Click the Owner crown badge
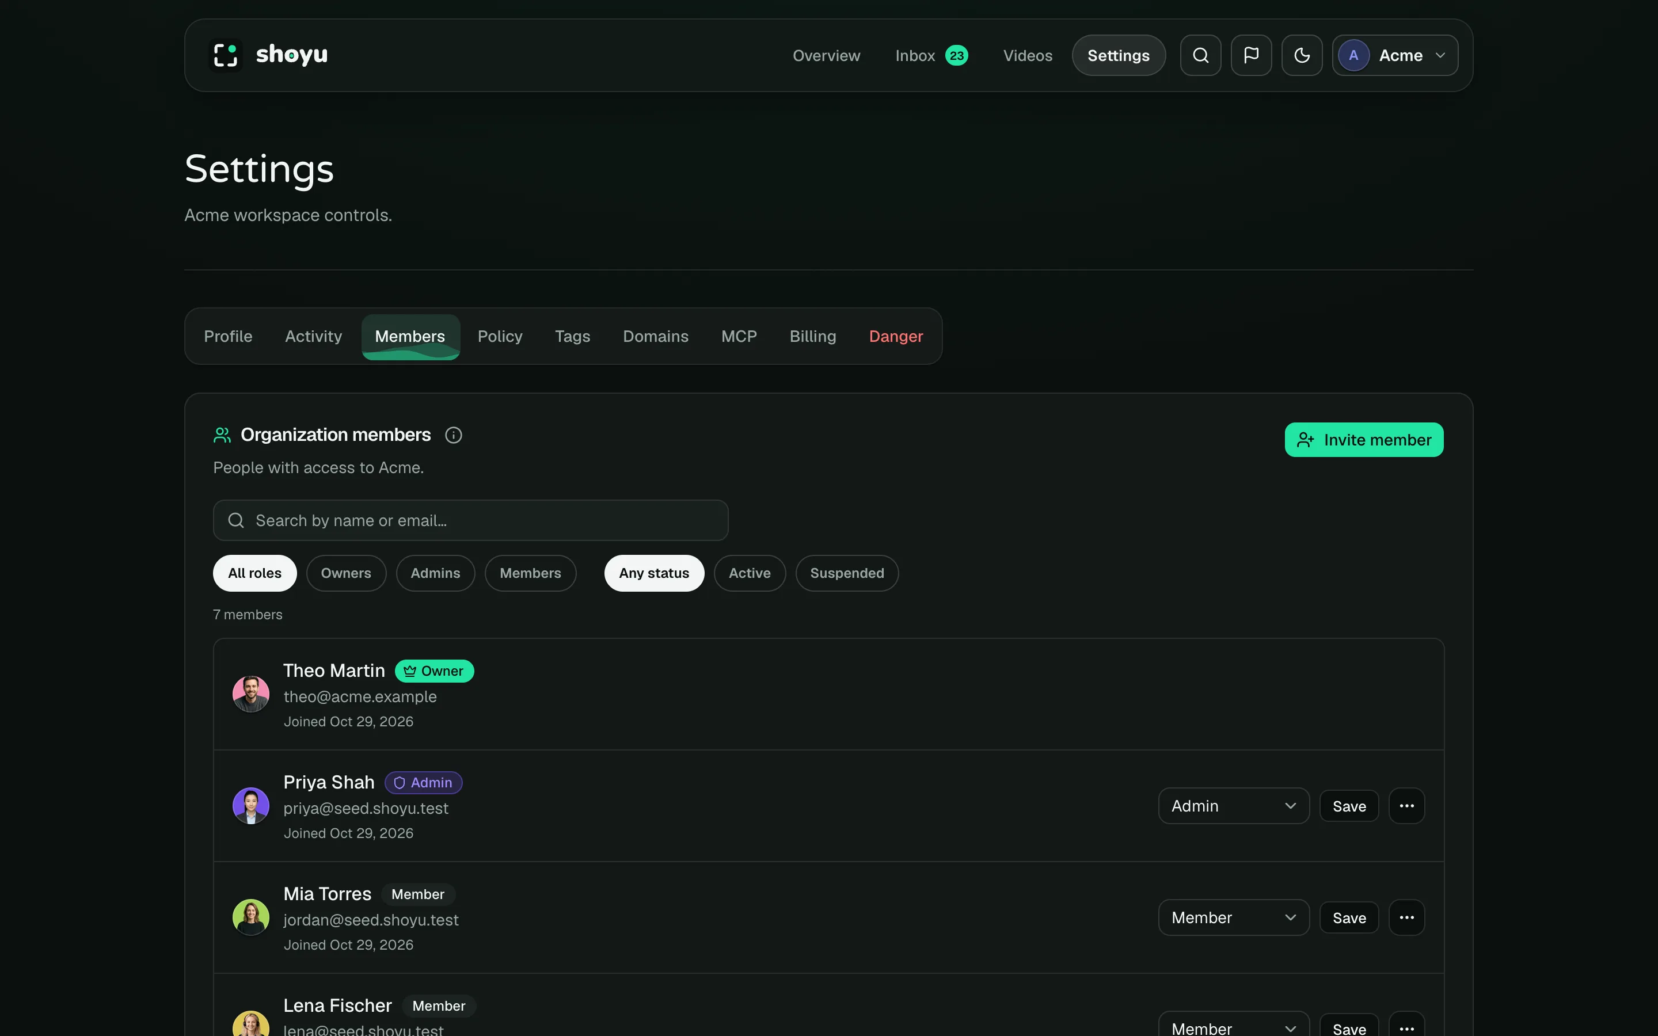 [x=435, y=671]
